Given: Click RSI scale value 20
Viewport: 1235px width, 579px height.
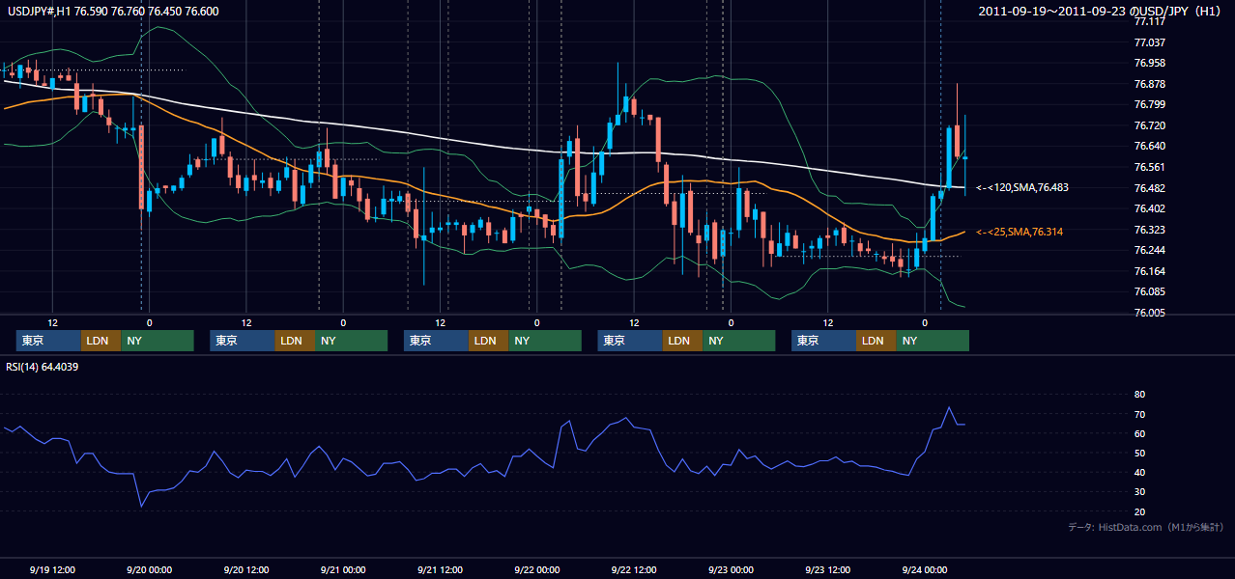Looking at the screenshot, I should (x=1139, y=511).
